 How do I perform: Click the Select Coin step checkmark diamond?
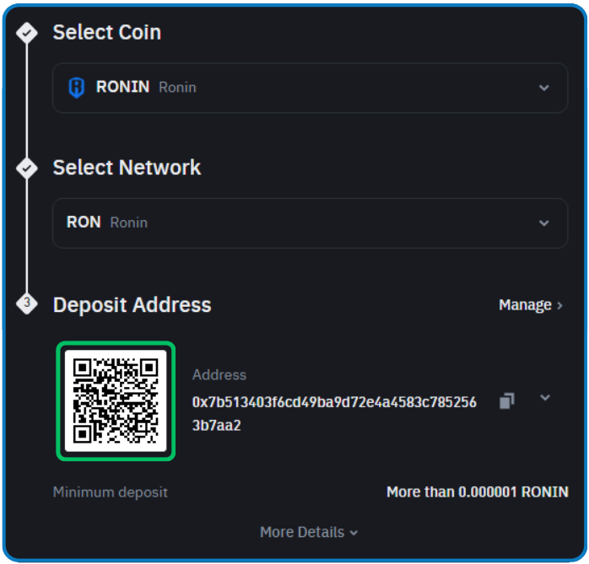point(27,33)
